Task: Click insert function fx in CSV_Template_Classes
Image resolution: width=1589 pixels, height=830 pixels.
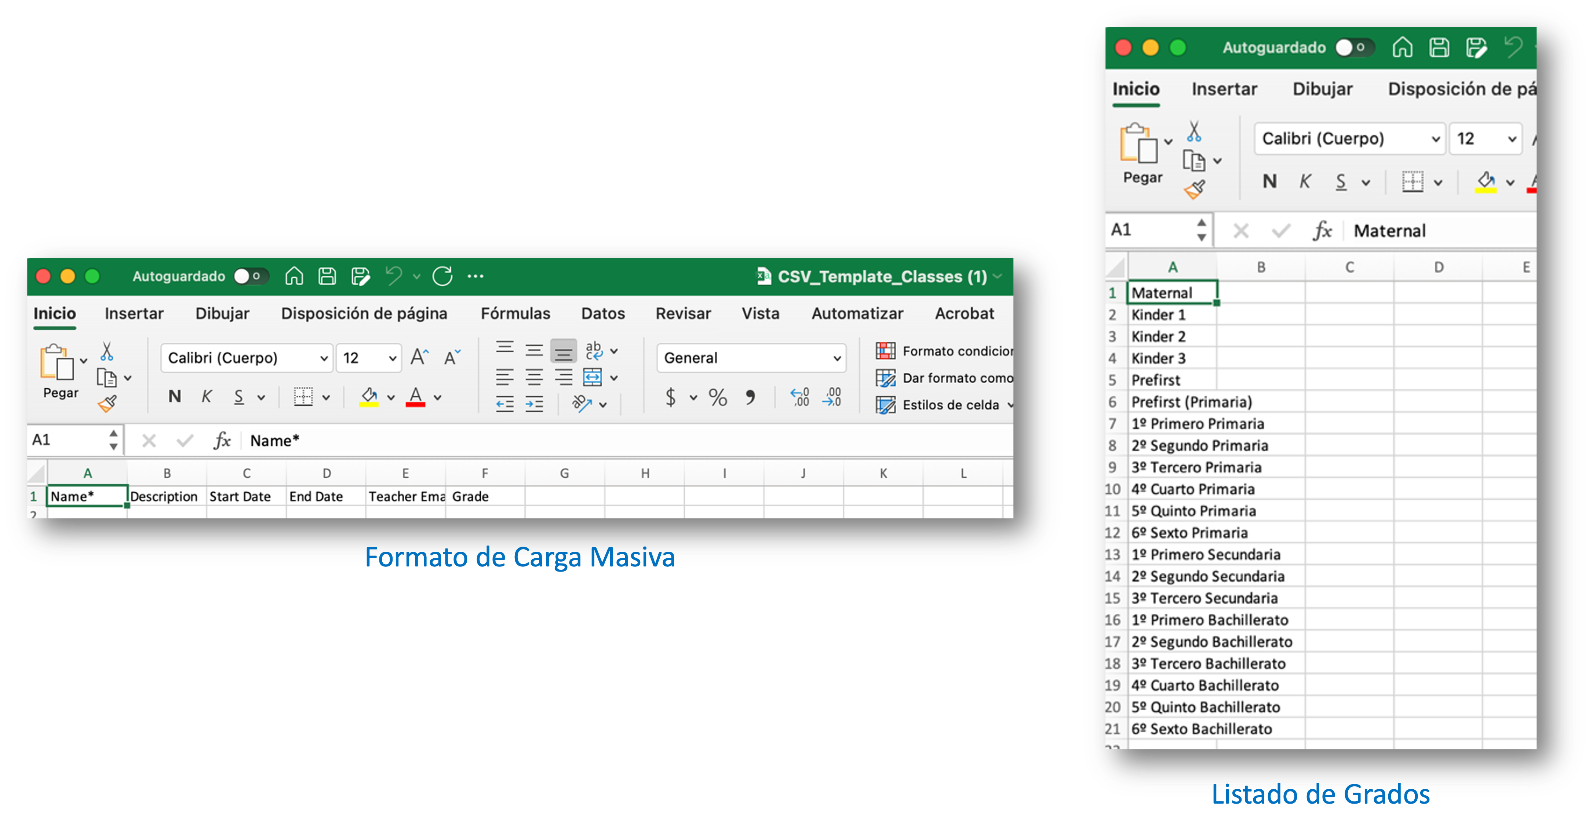Action: pyautogui.click(x=222, y=441)
